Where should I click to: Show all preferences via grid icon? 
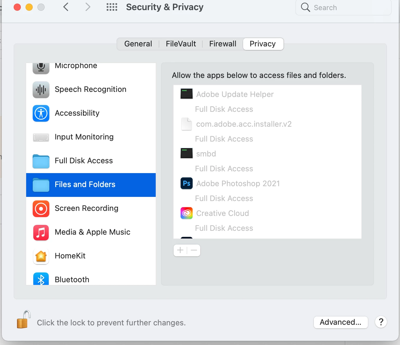[x=112, y=7]
